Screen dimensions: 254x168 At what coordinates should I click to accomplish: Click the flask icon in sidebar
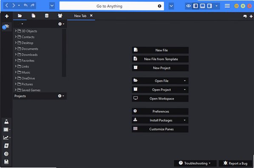coord(6,122)
